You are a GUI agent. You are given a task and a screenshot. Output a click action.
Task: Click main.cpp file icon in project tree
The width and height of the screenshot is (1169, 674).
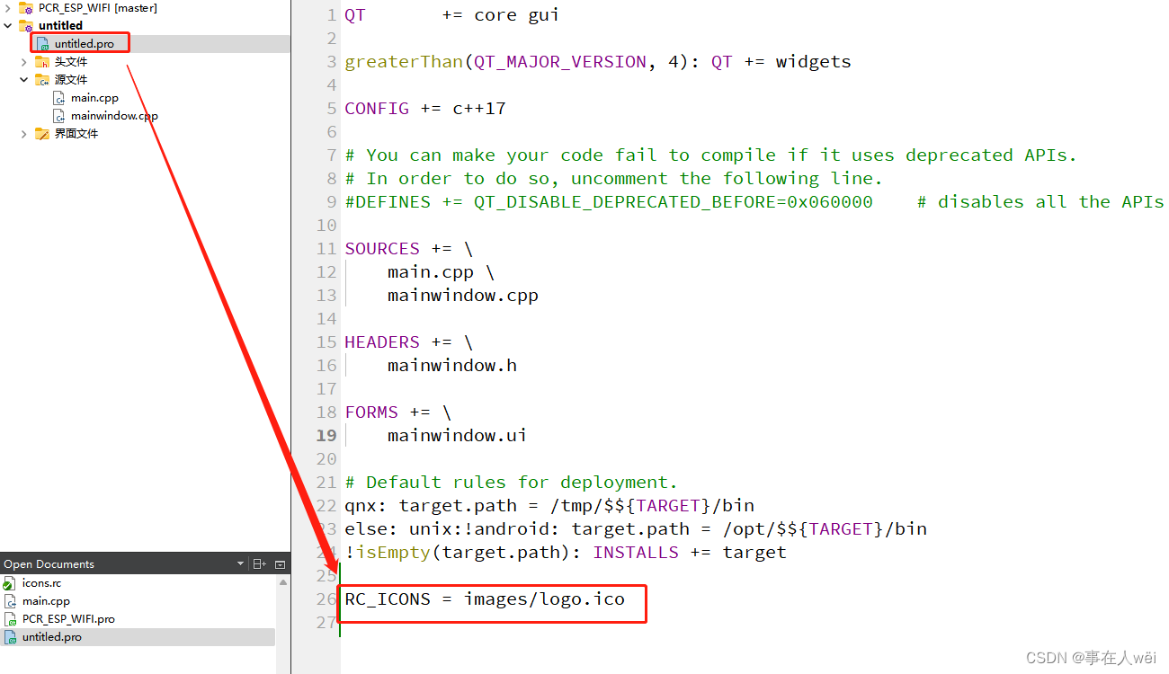[59, 98]
